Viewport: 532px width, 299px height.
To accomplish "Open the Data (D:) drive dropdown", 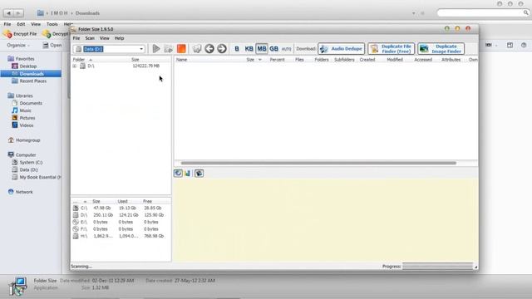I will (141, 49).
